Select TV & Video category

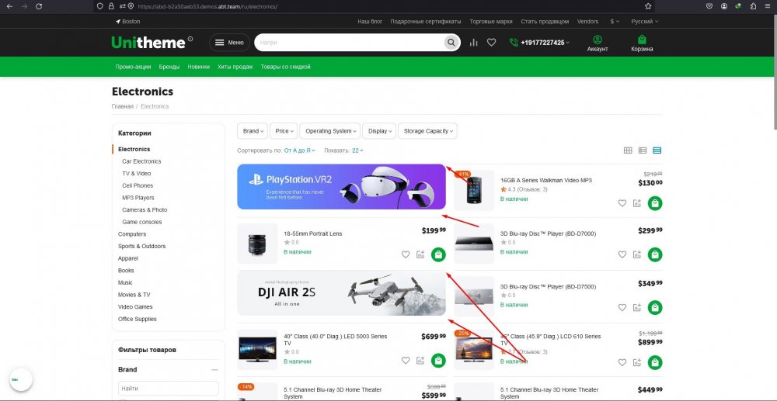[136, 174]
